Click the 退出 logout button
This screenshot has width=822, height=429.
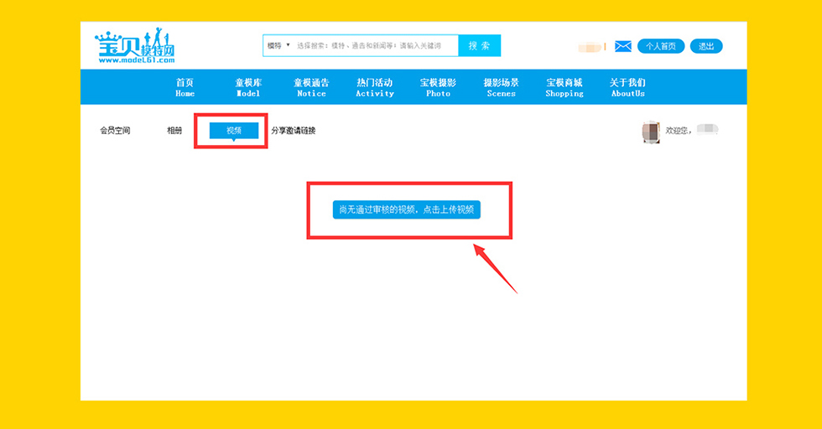(706, 46)
